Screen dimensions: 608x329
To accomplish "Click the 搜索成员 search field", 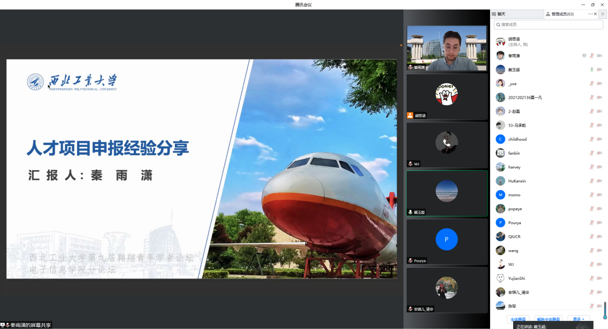I will [548, 24].
